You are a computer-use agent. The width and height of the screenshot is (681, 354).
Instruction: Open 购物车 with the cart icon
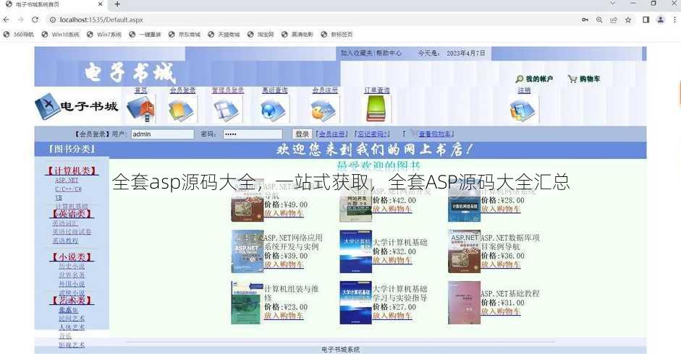584,79
